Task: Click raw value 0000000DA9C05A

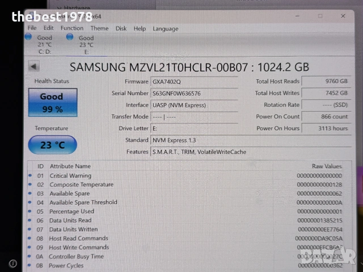Action: tap(319, 239)
